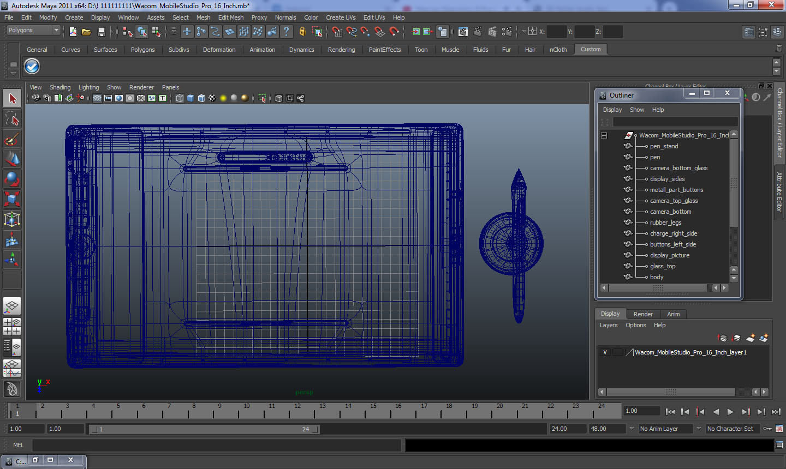Click the X coordinate input field
The image size is (786, 469).
556,32
